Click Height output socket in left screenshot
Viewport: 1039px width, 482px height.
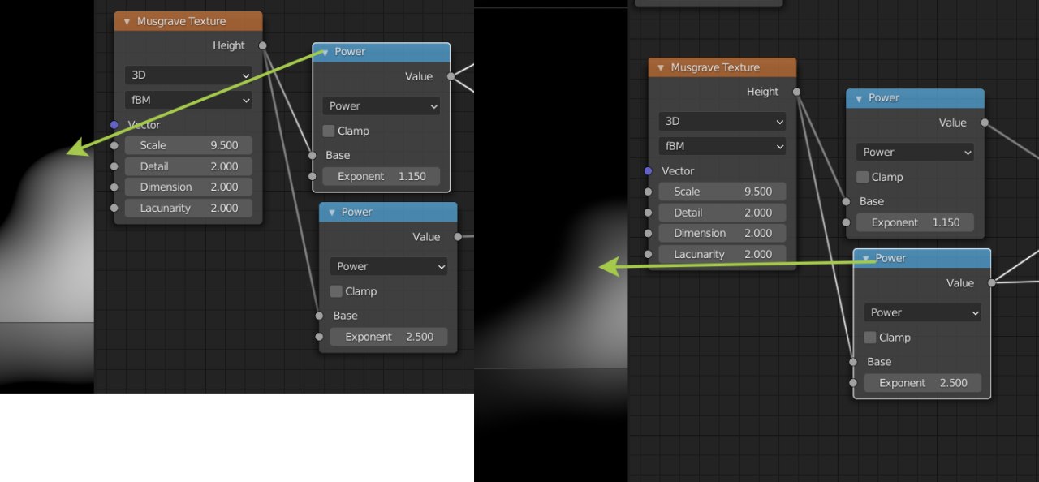point(262,45)
